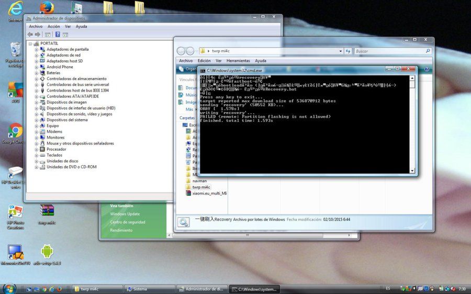
Task: Click the ES language indicator in taskbar
Action: point(388,289)
